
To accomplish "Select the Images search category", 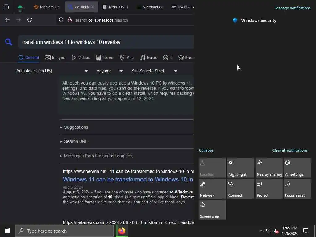I will (55, 58).
